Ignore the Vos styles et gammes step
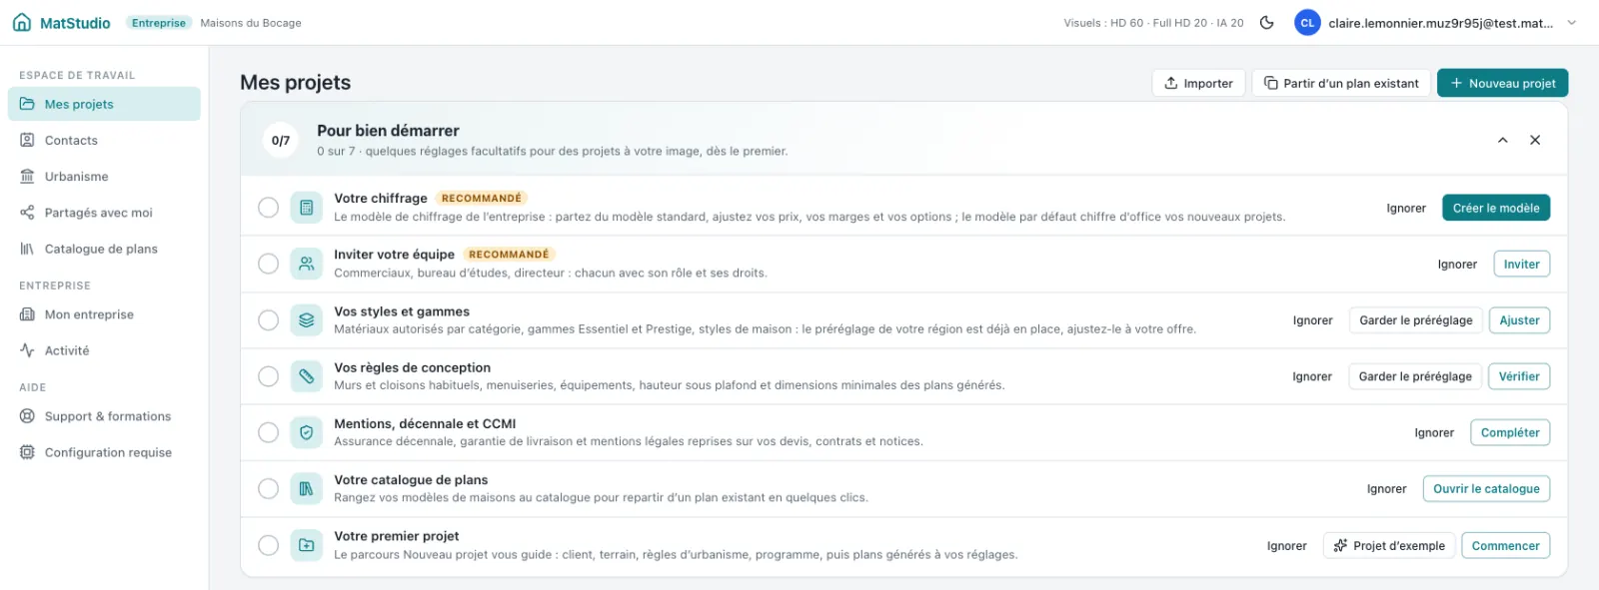The width and height of the screenshot is (1599, 590). coord(1313,320)
